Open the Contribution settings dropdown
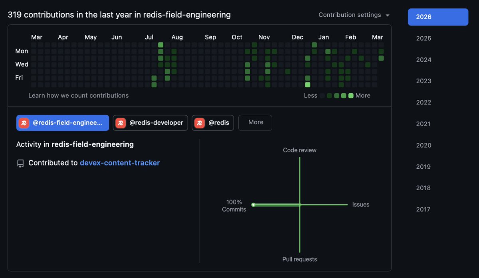The height and width of the screenshot is (278, 479). pos(354,15)
